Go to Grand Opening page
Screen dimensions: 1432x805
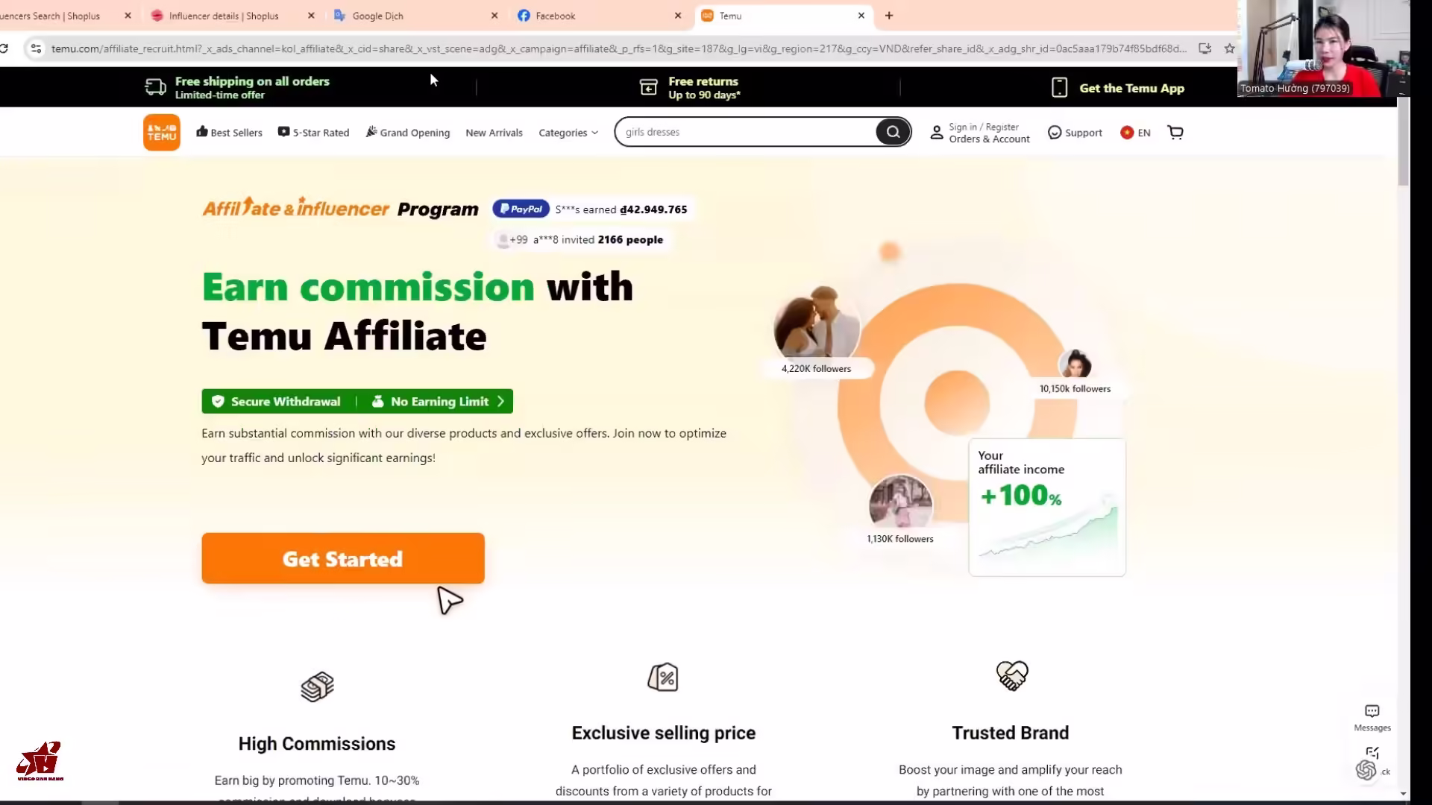(x=408, y=133)
